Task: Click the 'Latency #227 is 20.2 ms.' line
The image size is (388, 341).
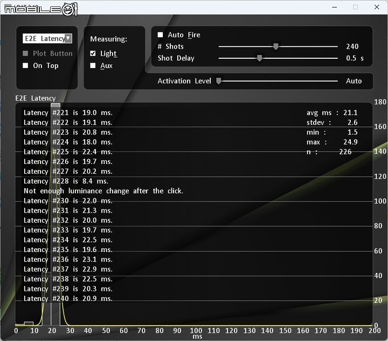Action: pyautogui.click(x=68, y=172)
